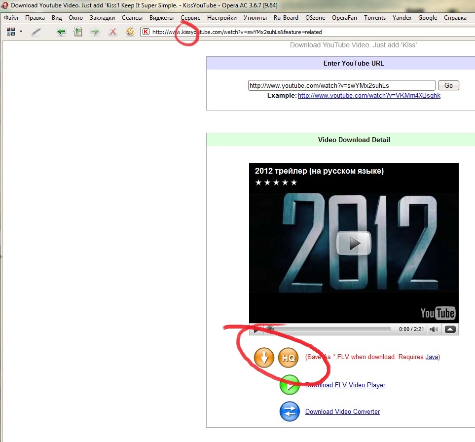Open the Настройки menu
Viewport: 475px width, 442px height.
pyautogui.click(x=221, y=18)
